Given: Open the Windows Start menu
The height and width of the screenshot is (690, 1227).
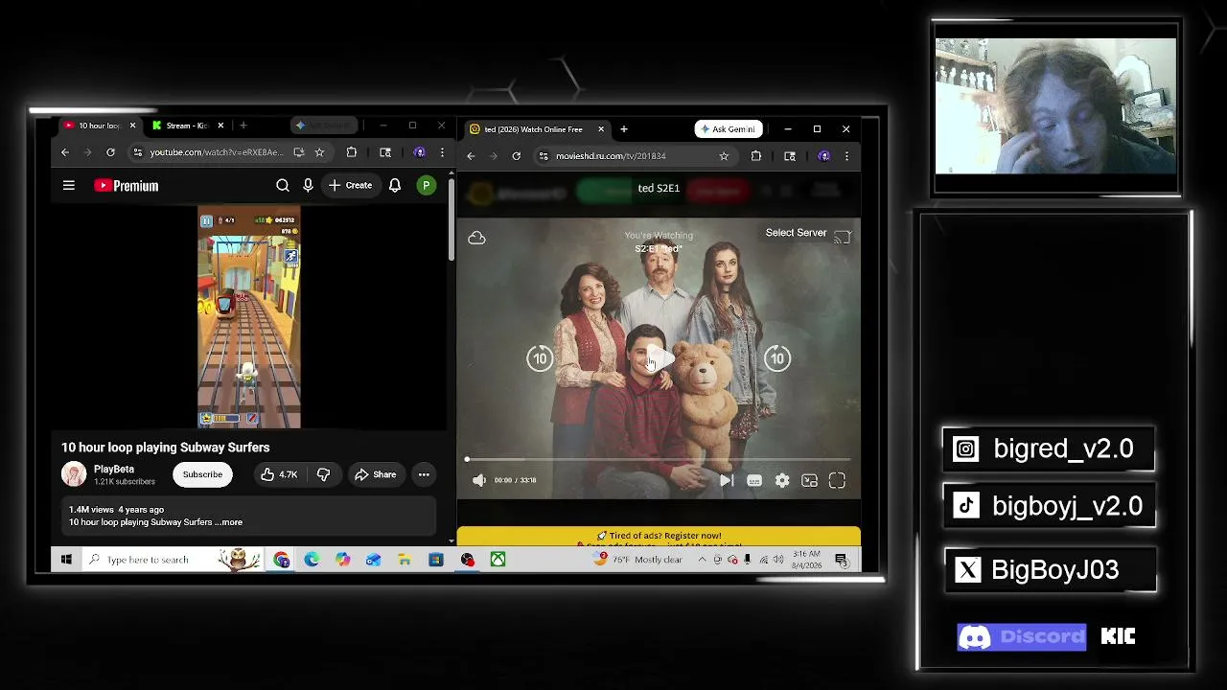Looking at the screenshot, I should [66, 560].
